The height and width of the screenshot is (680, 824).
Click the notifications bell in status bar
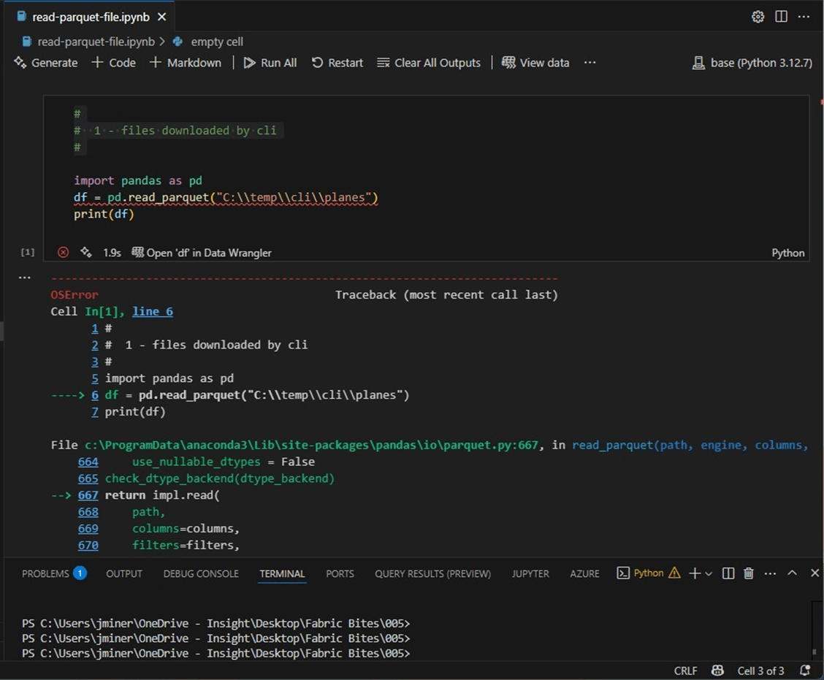tap(805, 671)
